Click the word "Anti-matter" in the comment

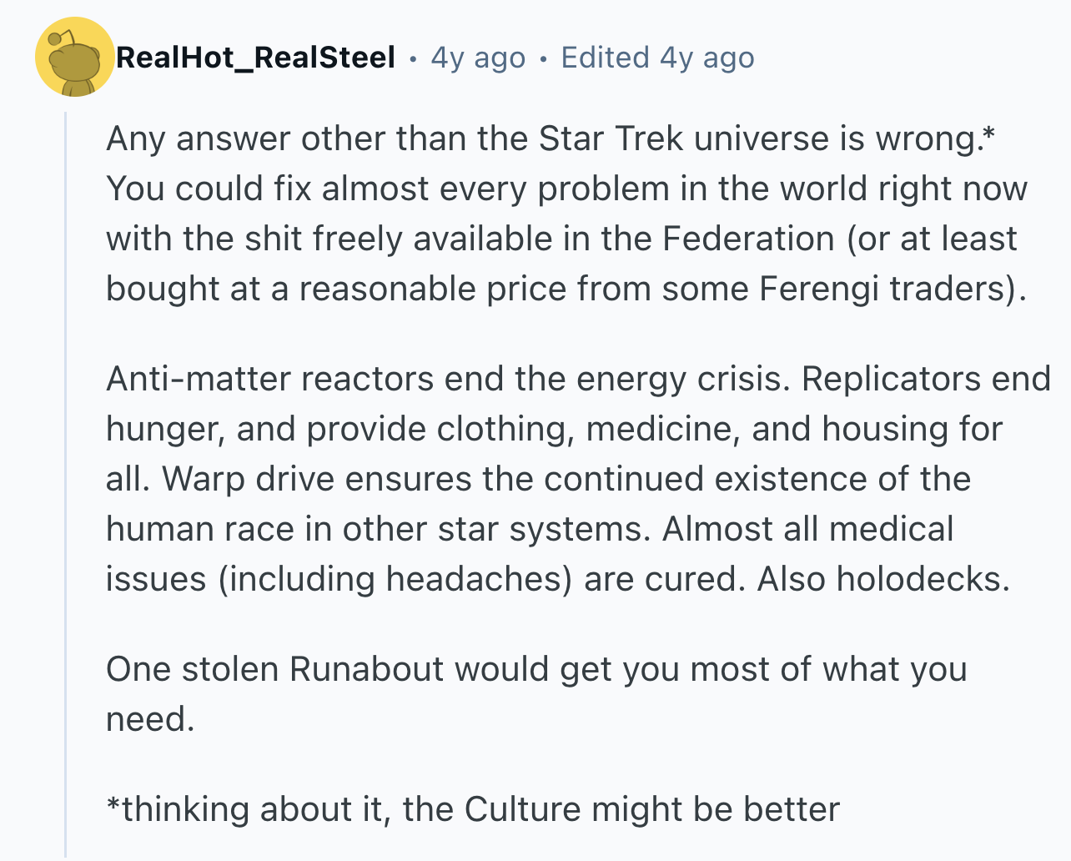(198, 380)
